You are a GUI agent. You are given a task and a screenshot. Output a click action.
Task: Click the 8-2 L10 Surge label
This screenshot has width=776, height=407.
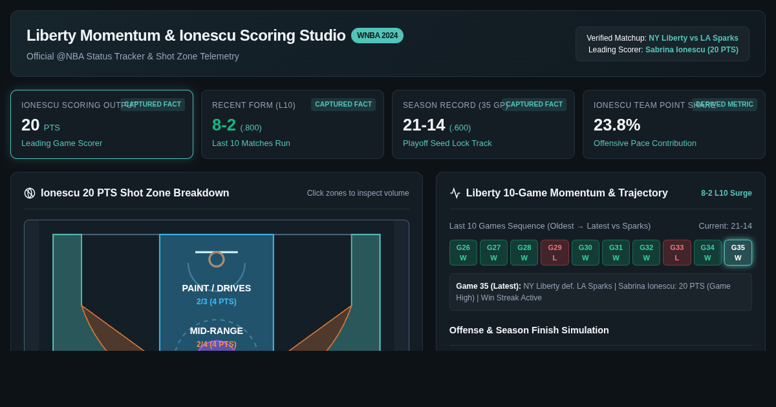pyautogui.click(x=726, y=193)
